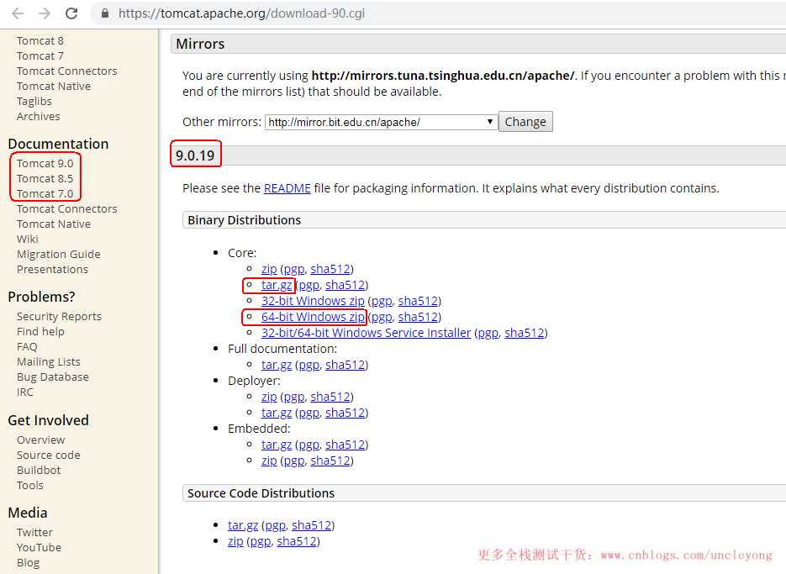Open Mailing Lists
Viewport: 786px width, 574px height.
pos(49,361)
